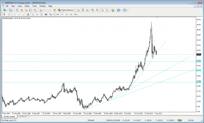Click the Periods clock icon
Screen dimensions: 204x123
118,10
